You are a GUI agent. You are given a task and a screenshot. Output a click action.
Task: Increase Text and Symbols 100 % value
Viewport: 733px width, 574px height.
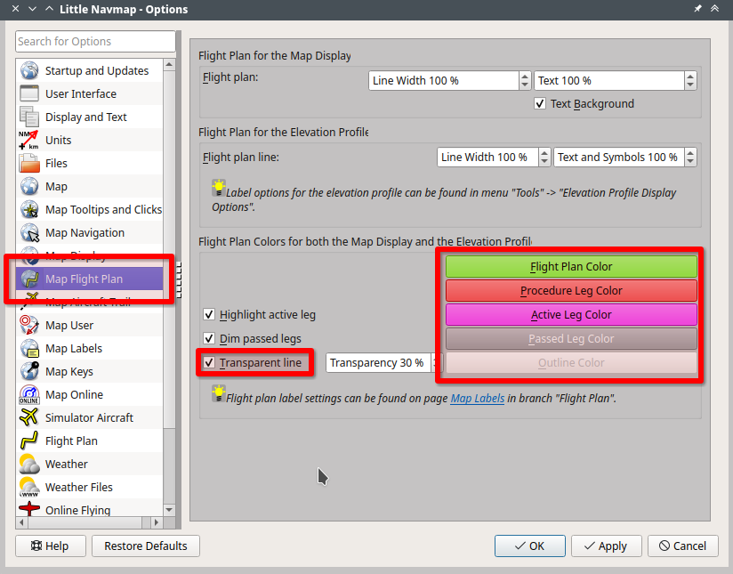coord(690,153)
